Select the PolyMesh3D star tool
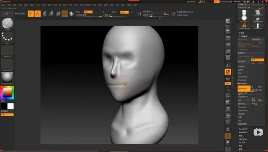Viewport: 268px width, 152px height. [258, 20]
